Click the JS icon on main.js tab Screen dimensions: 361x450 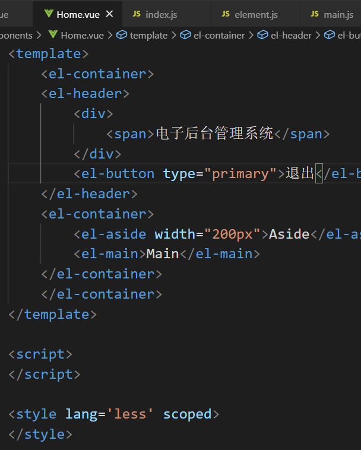315,14
